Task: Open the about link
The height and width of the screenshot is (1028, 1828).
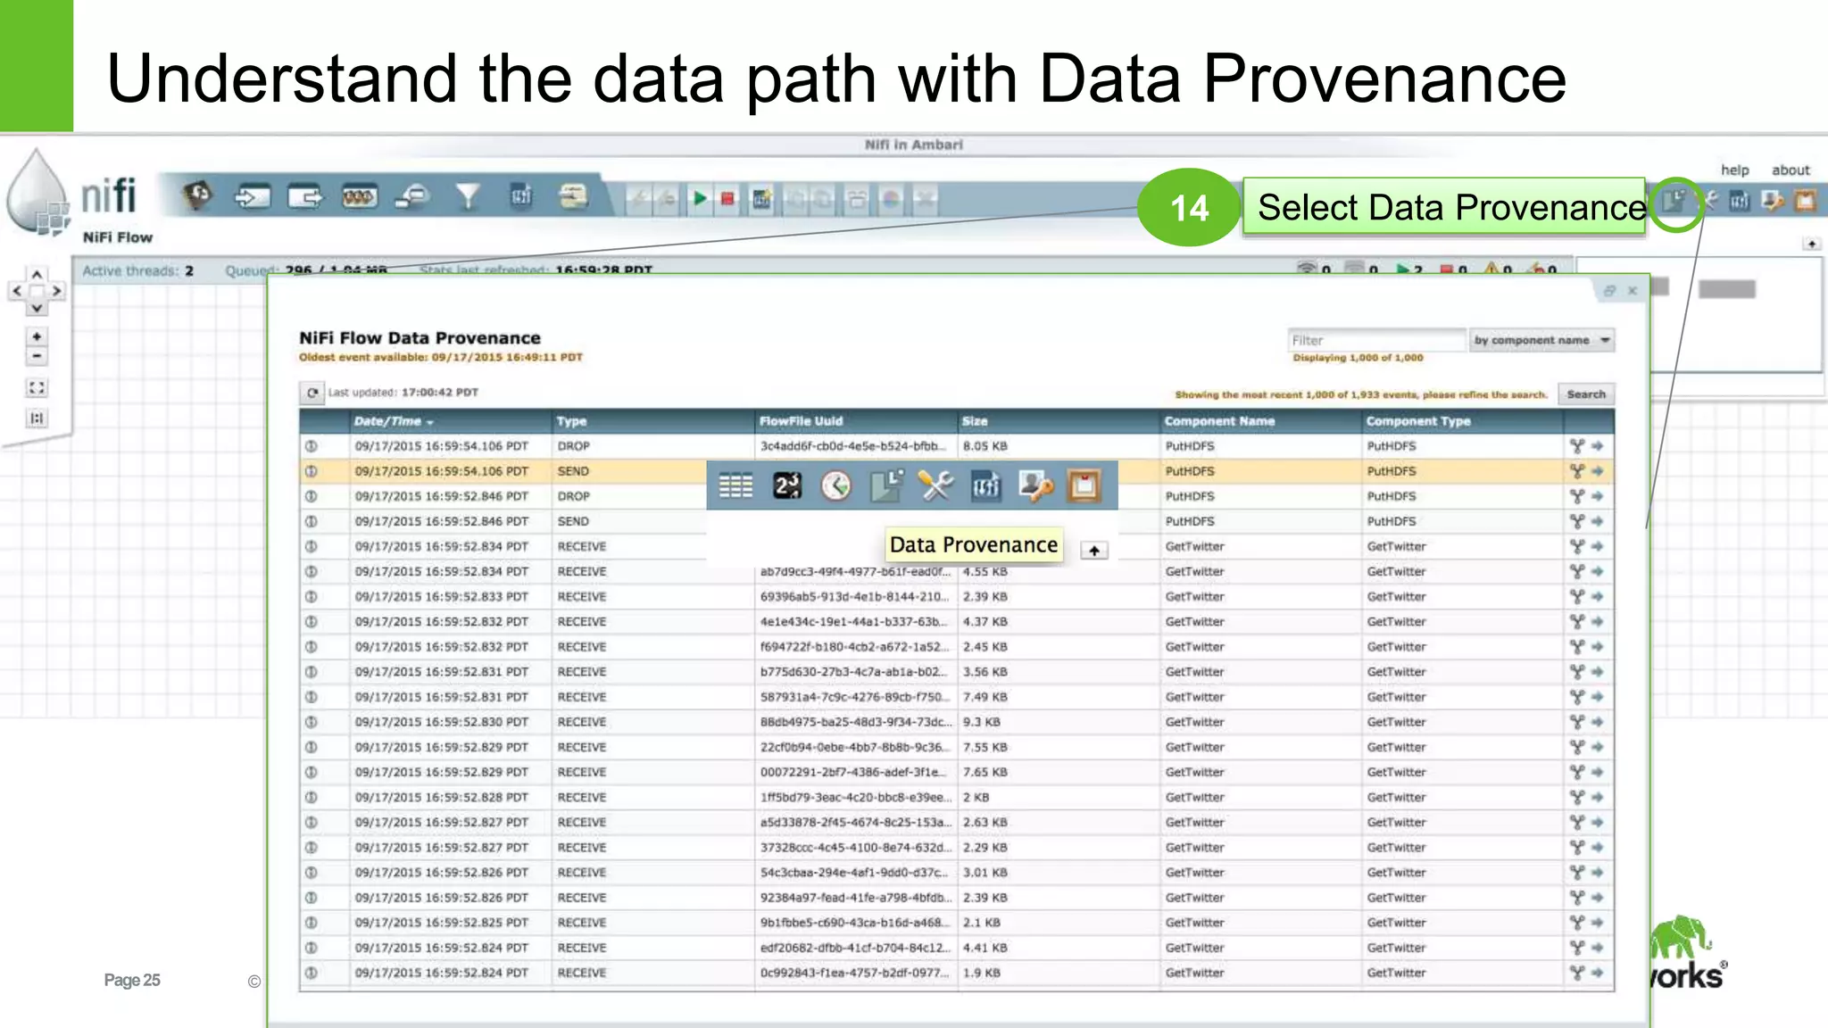Action: (1791, 170)
